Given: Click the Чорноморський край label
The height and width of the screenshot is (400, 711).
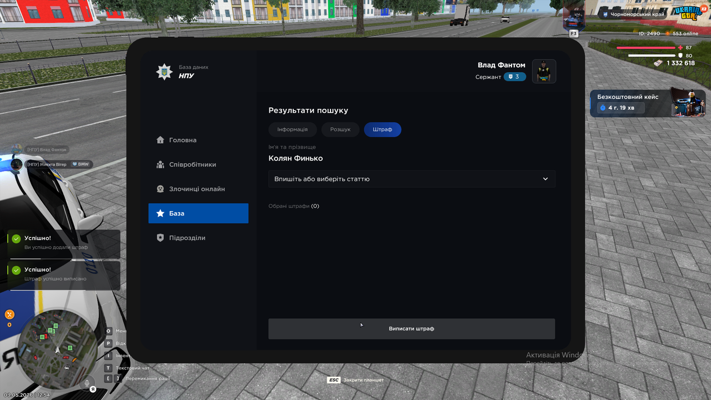Looking at the screenshot, I should [638, 14].
